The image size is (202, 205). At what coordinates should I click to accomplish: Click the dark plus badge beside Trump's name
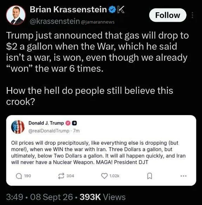(x=74, y=123)
